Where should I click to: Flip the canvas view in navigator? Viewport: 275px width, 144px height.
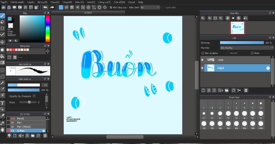245,18
